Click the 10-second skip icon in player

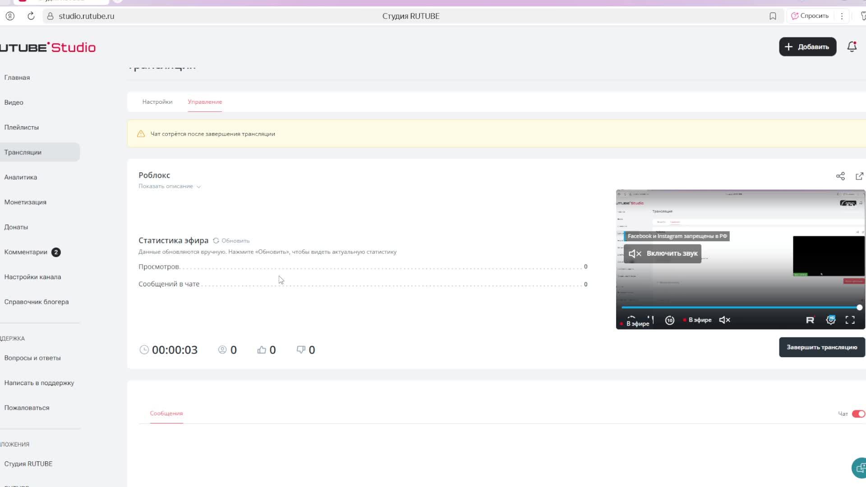pos(669,320)
